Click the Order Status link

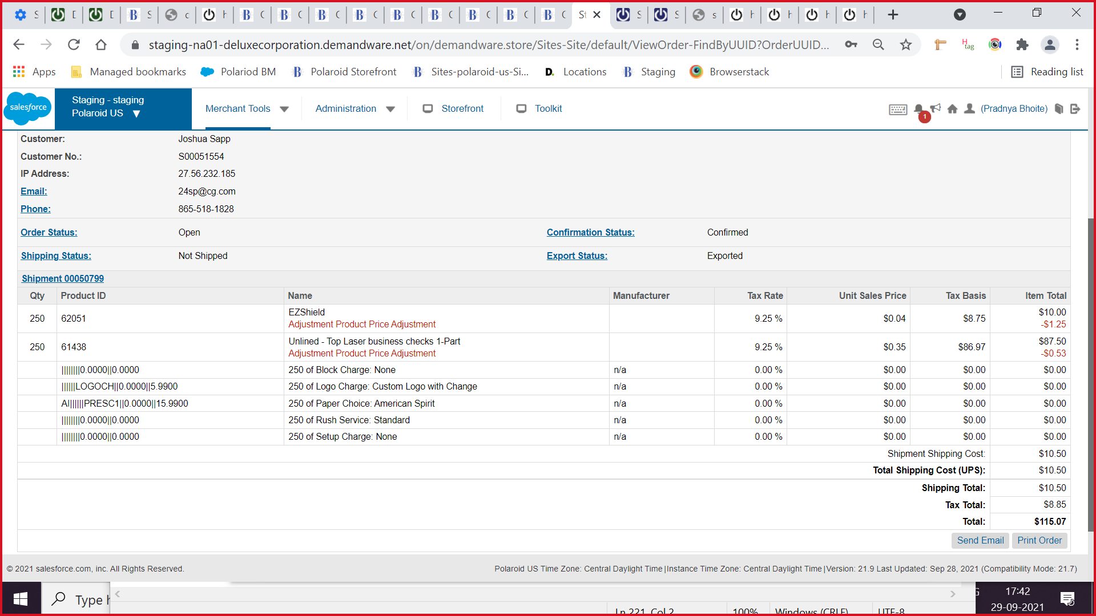point(49,232)
